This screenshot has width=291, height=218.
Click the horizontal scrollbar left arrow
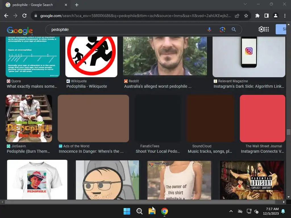tap(2, 202)
